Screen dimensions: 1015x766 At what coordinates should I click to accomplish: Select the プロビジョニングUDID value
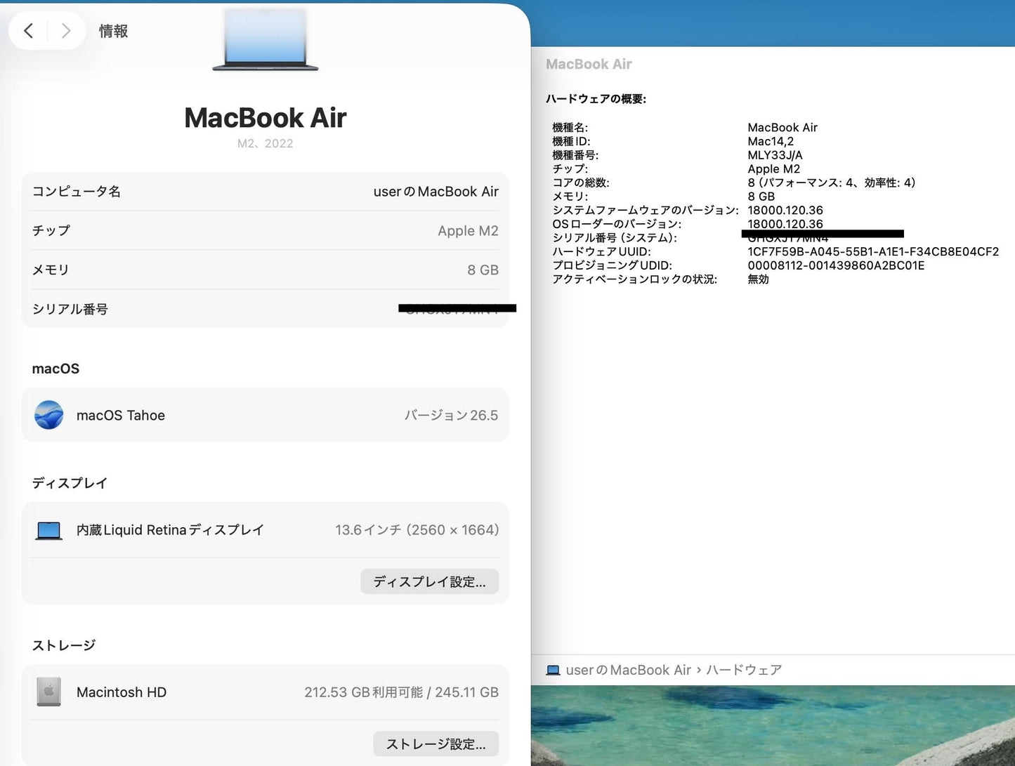[x=836, y=265]
